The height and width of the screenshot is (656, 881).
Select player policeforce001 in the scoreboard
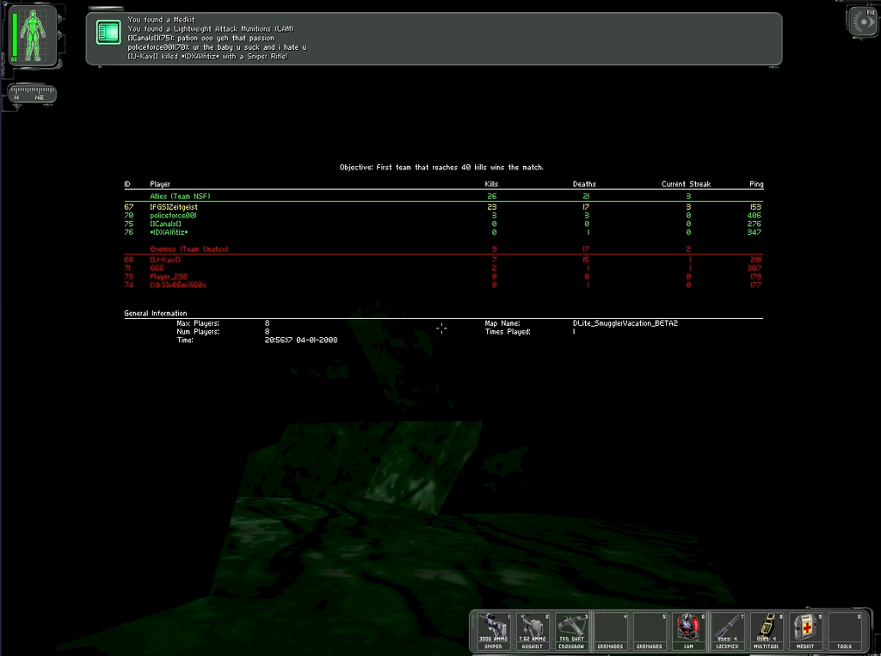click(443, 215)
